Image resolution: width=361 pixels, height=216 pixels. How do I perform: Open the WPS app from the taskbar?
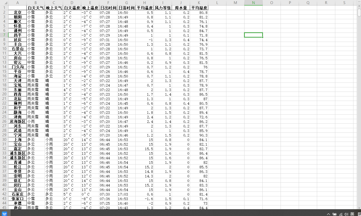click(x=5, y=214)
